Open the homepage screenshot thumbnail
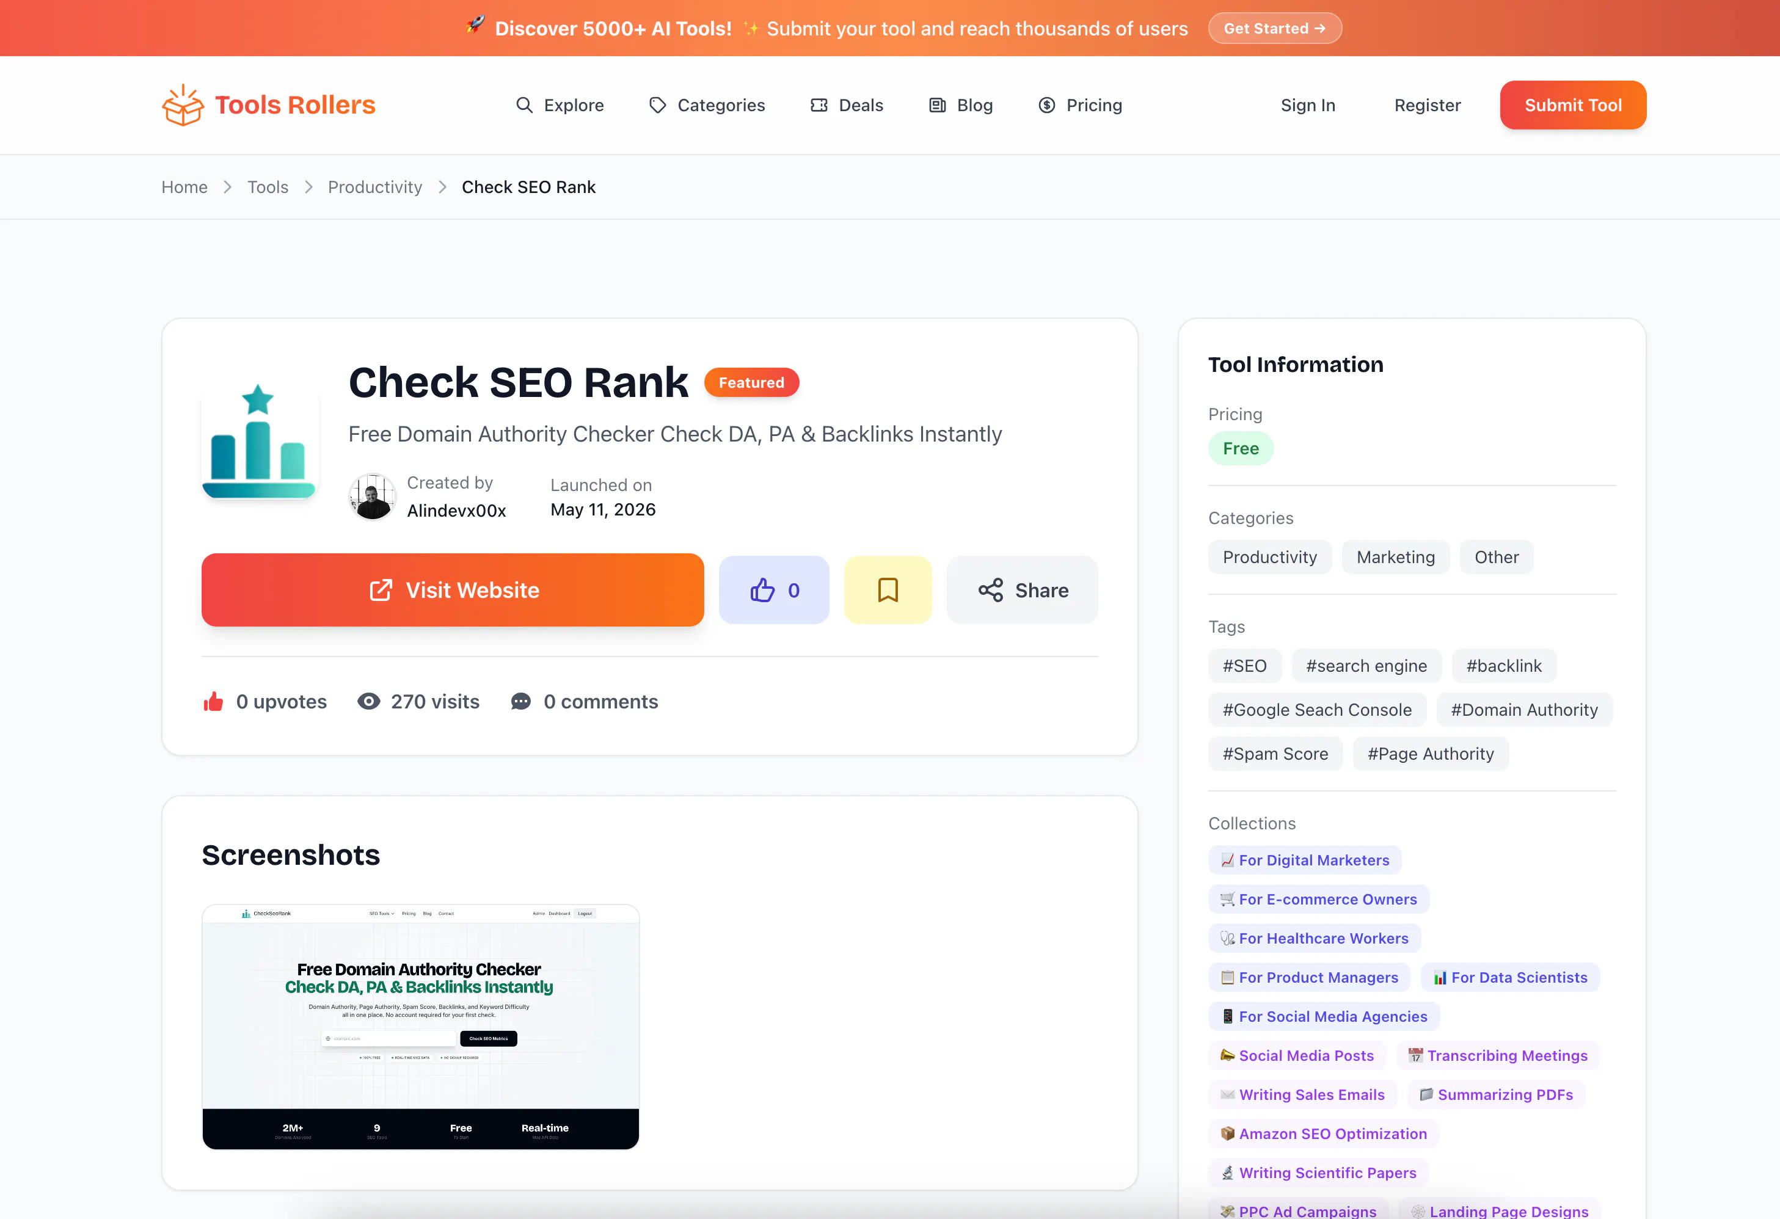Screen dimensions: 1780x1219 420,1027
